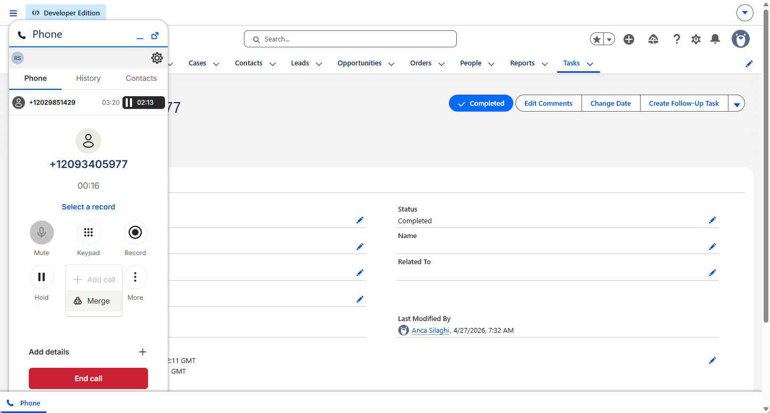Switch to the History tab

tap(88, 78)
